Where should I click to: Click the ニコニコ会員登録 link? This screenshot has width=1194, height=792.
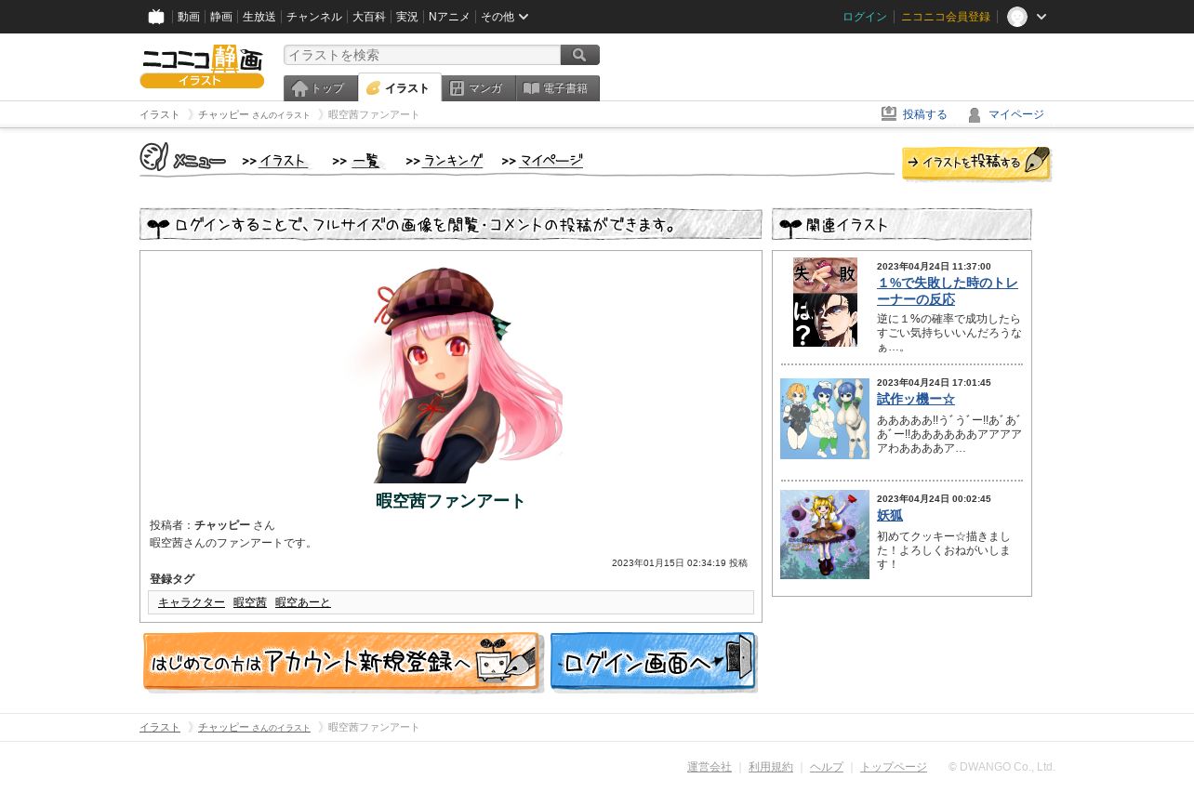coord(946,17)
